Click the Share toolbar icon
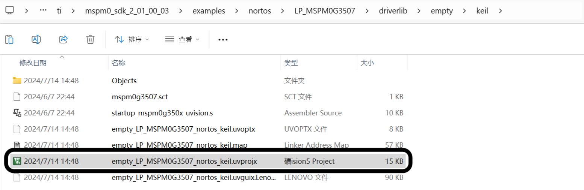This screenshot has height=190, width=584. [x=64, y=39]
